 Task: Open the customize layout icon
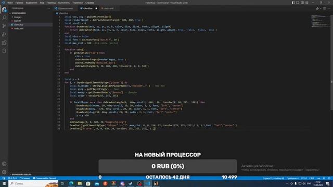pyautogui.click(x=307, y=3)
